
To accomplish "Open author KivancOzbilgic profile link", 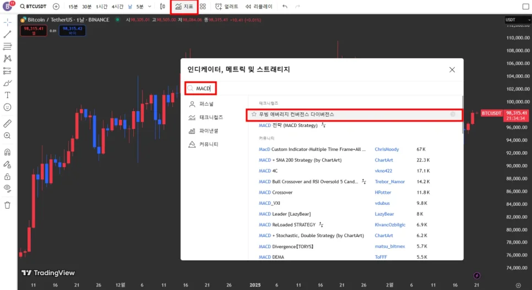I will [x=390, y=225].
